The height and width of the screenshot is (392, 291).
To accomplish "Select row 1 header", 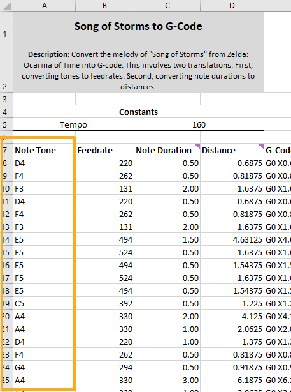I will point(6,26).
